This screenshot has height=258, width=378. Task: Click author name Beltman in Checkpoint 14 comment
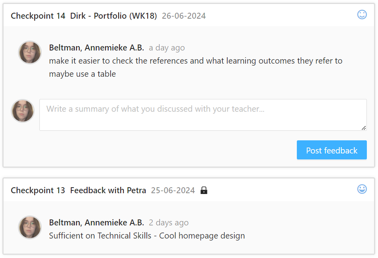click(x=96, y=48)
